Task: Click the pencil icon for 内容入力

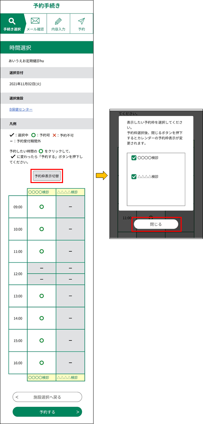Action: click(x=58, y=21)
